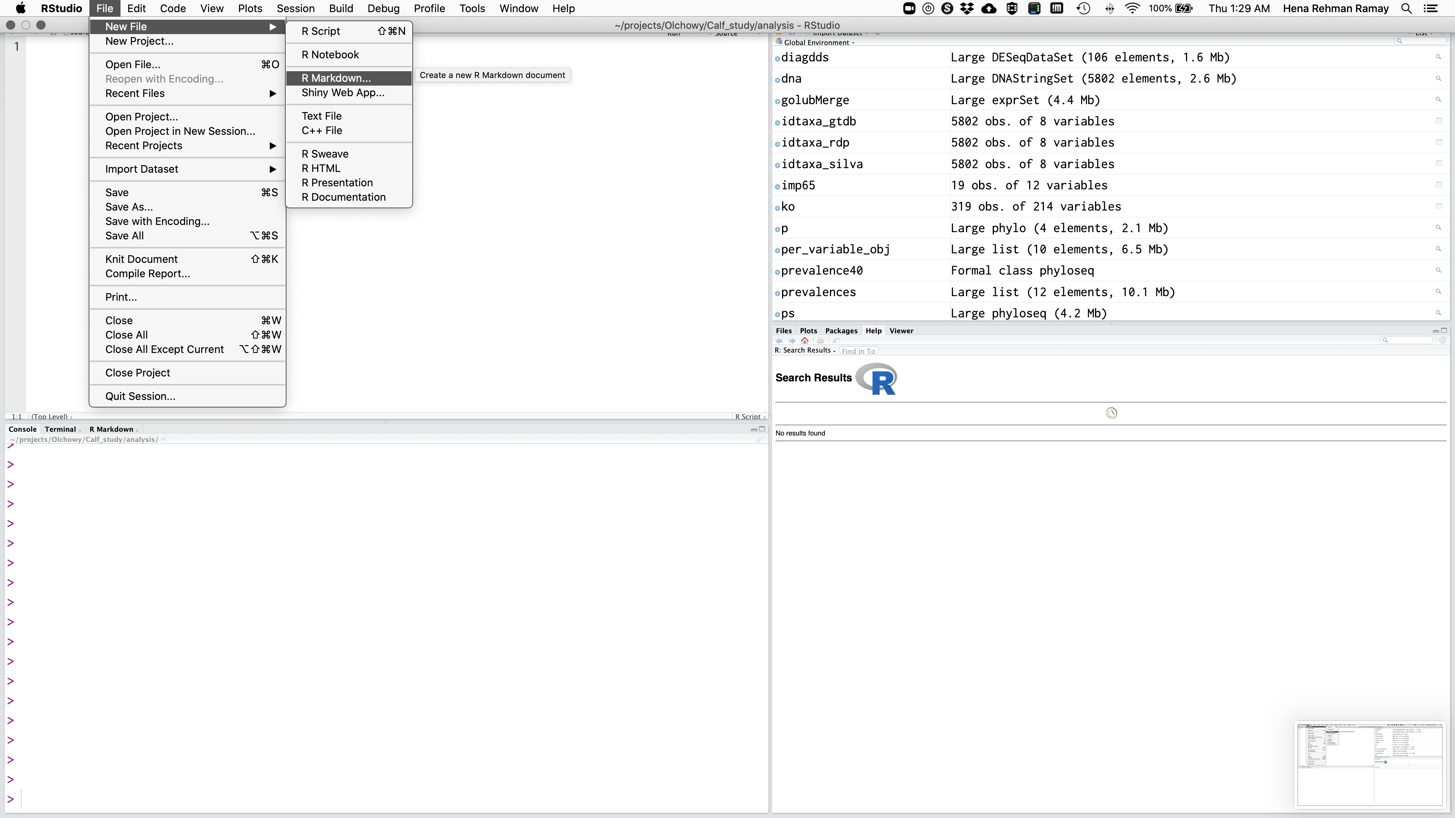Expand the per_variable_obj list entry
This screenshot has width=1455, height=818.
pos(778,250)
